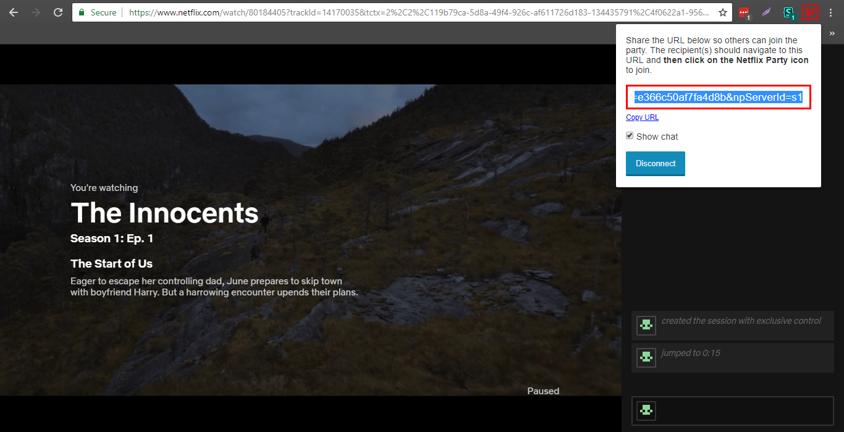Image resolution: width=844 pixels, height=432 pixels.
Task: Click the teal S extension icon
Action: point(788,12)
